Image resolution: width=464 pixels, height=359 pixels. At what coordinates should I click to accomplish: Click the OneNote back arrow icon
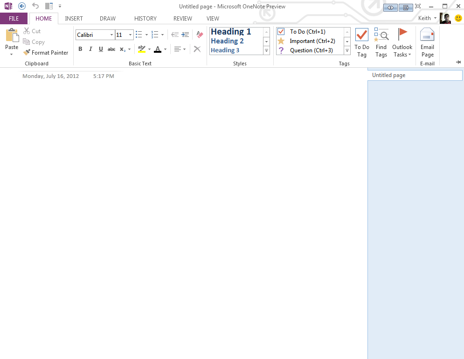(x=21, y=6)
